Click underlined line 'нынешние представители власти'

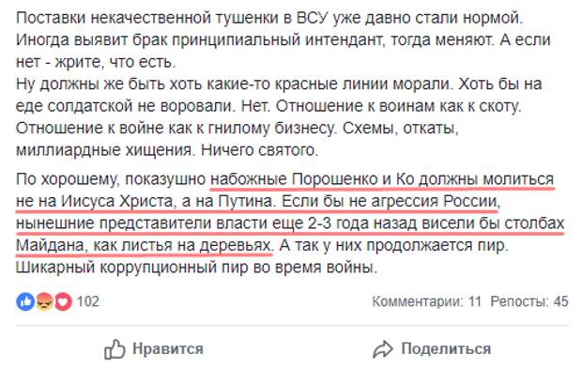[x=290, y=223]
